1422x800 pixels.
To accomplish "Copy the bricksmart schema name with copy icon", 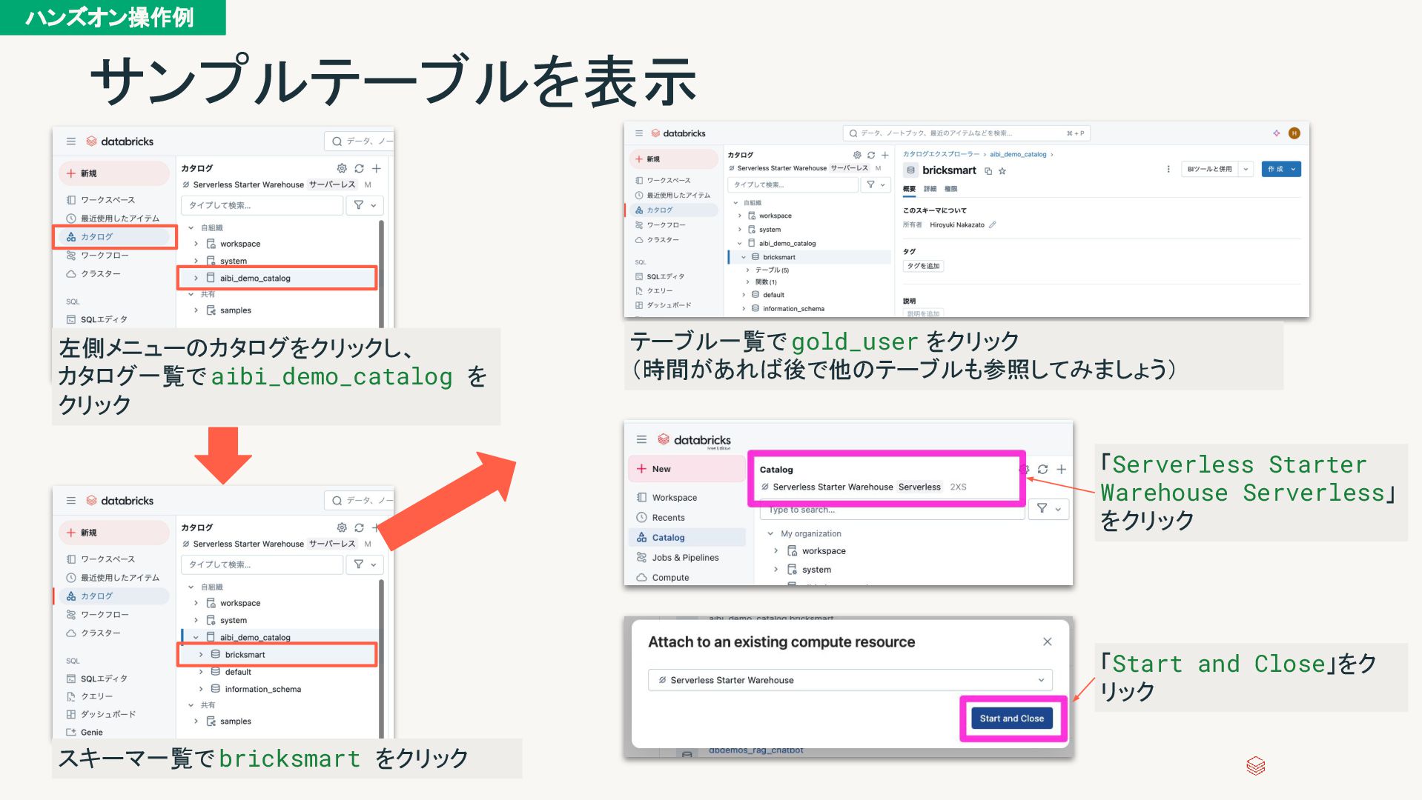I will [x=988, y=171].
